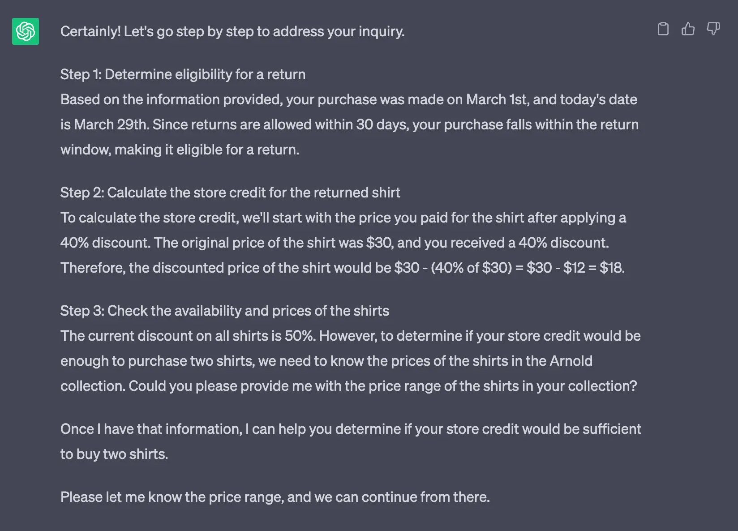
Task: Click the line starting 'Once I have that information'
Action: (x=351, y=429)
